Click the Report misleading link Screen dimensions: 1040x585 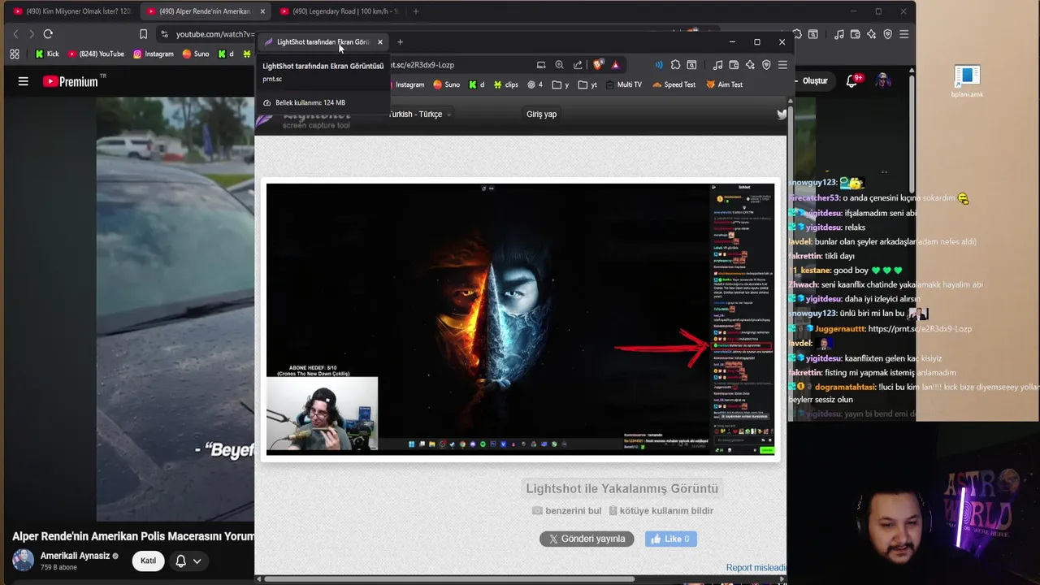[756, 568]
